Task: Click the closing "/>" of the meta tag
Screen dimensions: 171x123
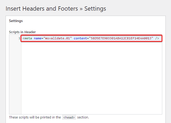Action: point(157,39)
